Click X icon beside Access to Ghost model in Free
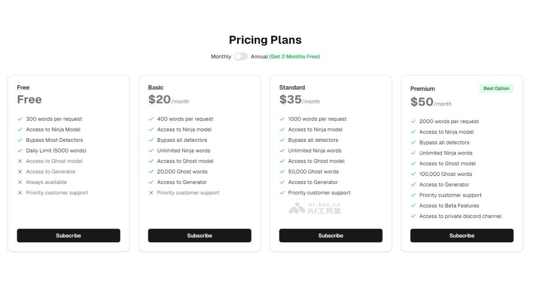This screenshot has height=299, width=533. click(x=20, y=161)
